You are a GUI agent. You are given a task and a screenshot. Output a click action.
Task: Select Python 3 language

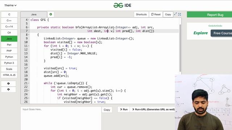click(9, 63)
